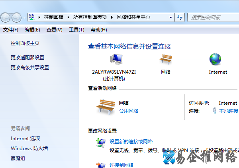Open Internet 选项 link
This screenshot has width=239, height=168.
[25, 139]
